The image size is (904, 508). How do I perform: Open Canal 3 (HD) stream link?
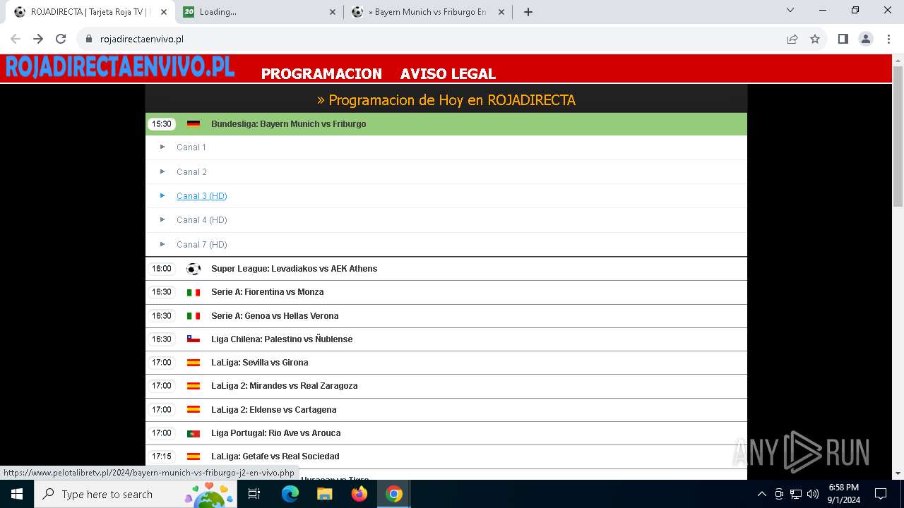click(x=202, y=196)
